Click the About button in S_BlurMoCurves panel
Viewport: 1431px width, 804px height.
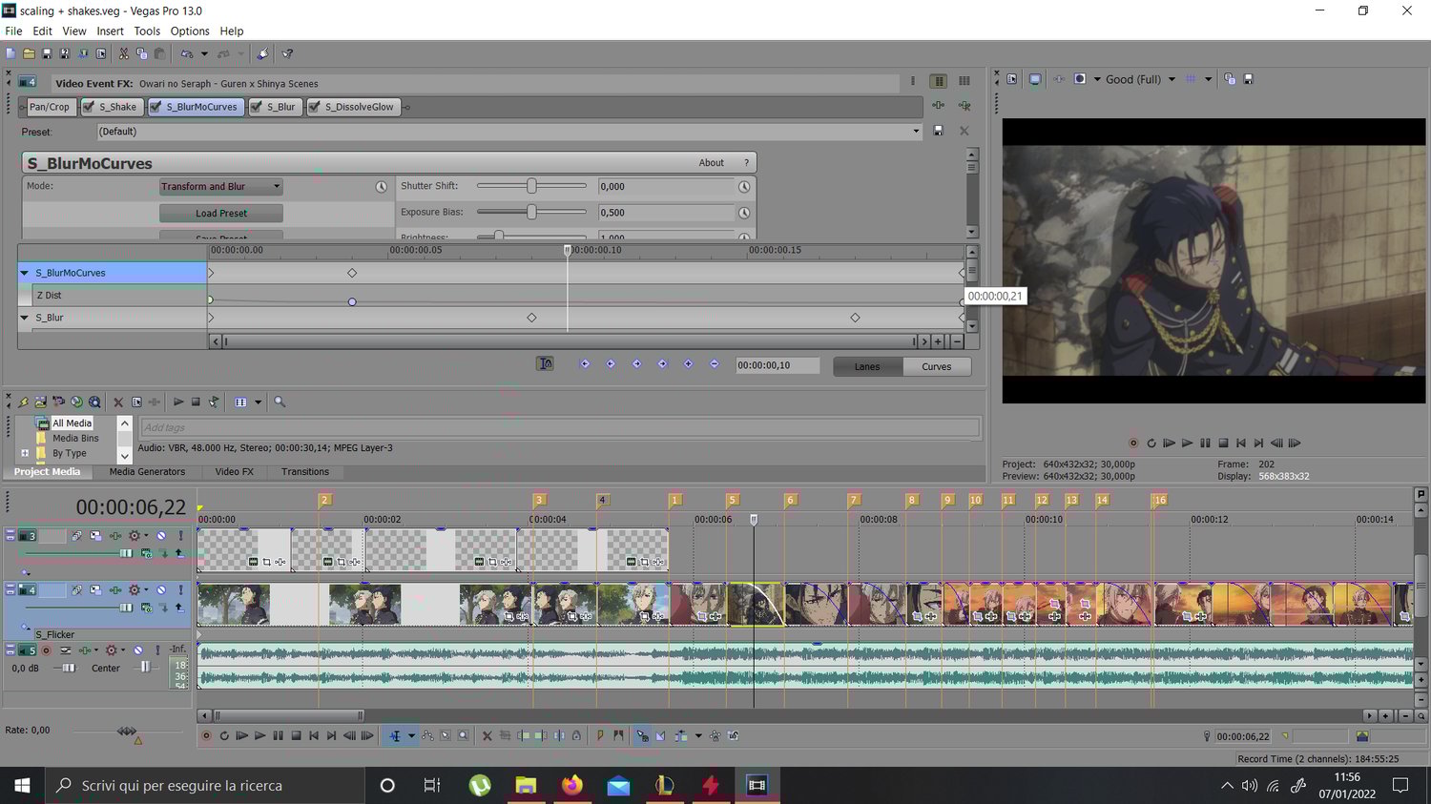(711, 163)
